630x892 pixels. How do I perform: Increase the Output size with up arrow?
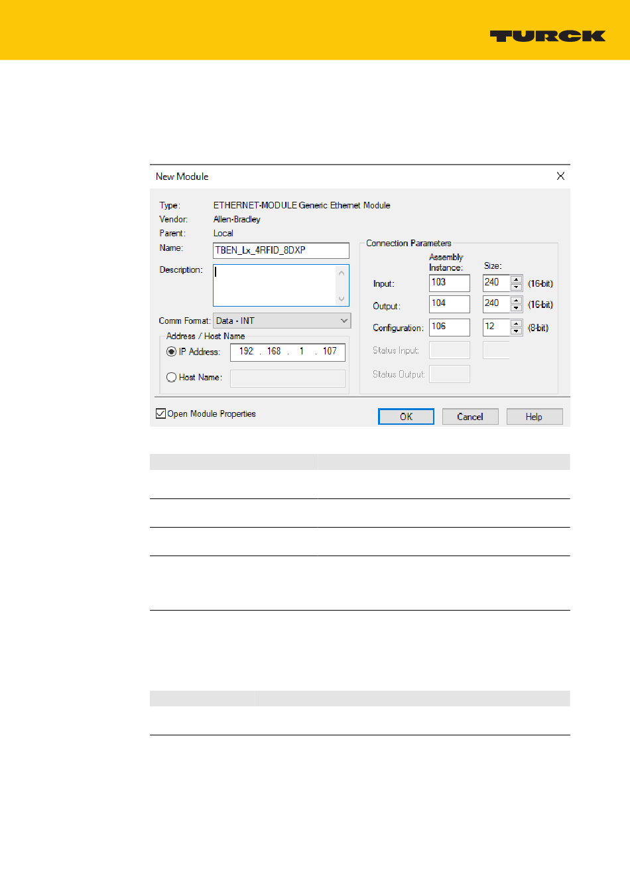[516, 301]
